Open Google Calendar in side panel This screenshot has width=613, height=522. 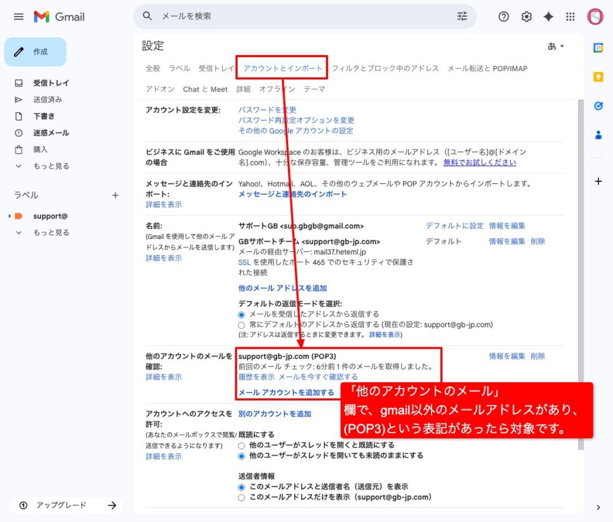[x=598, y=48]
